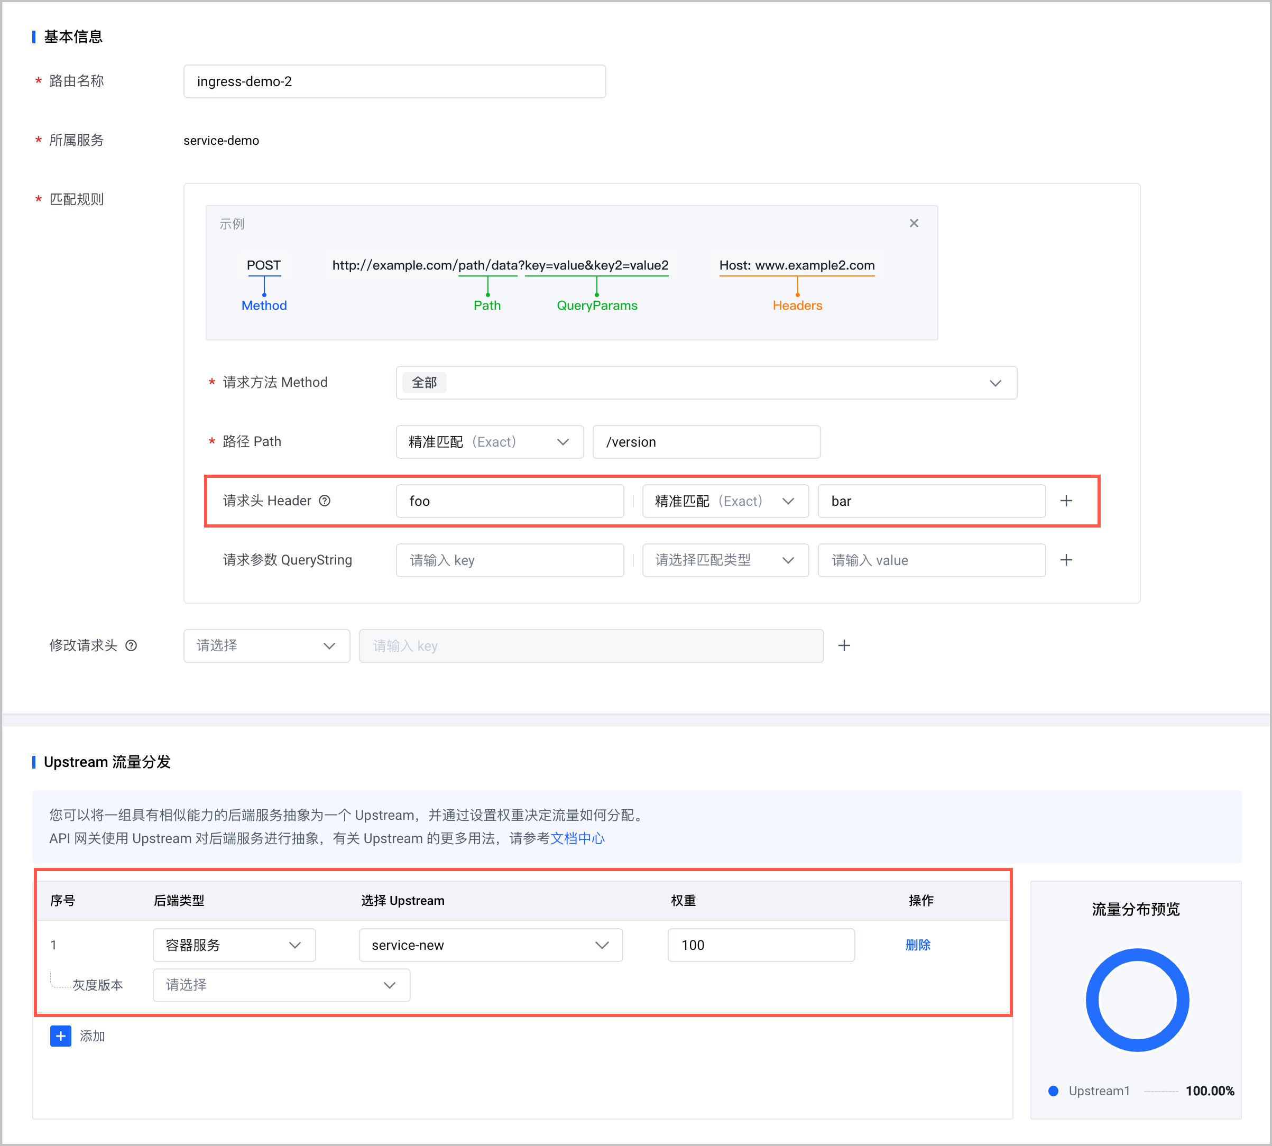Click the 全部 tag in Method field
1272x1146 pixels.
(424, 383)
